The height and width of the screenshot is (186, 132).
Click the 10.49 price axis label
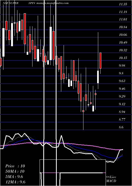123,42
